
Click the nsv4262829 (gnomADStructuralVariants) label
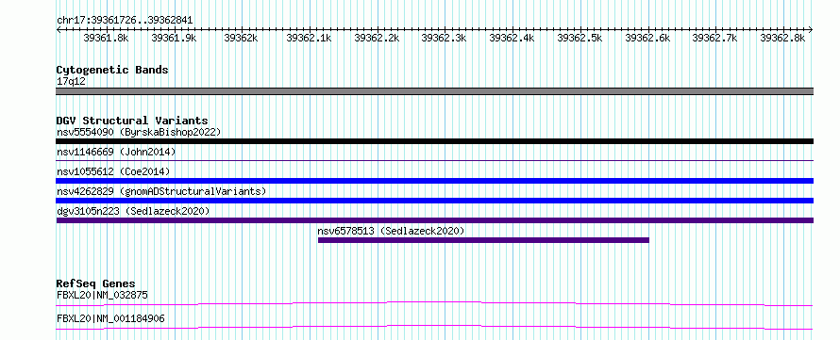coord(161,191)
